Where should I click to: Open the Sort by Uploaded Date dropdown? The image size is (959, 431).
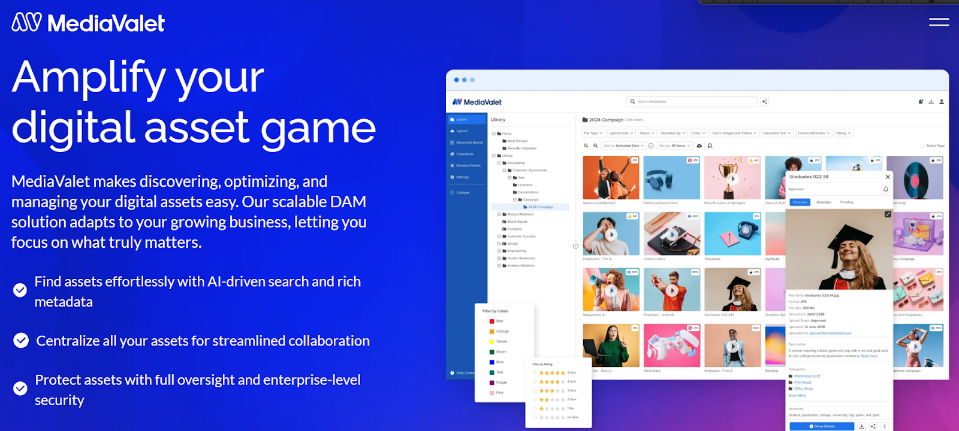(x=624, y=145)
